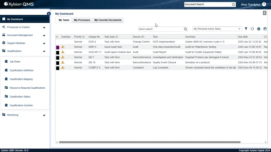Click the filter funnel icon
Screen dimensions: 271x152
click(246, 29)
